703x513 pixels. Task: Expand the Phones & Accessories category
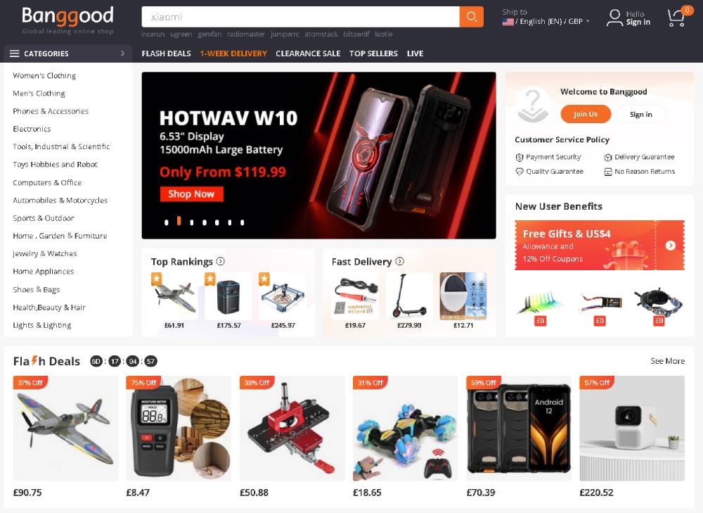click(x=51, y=111)
